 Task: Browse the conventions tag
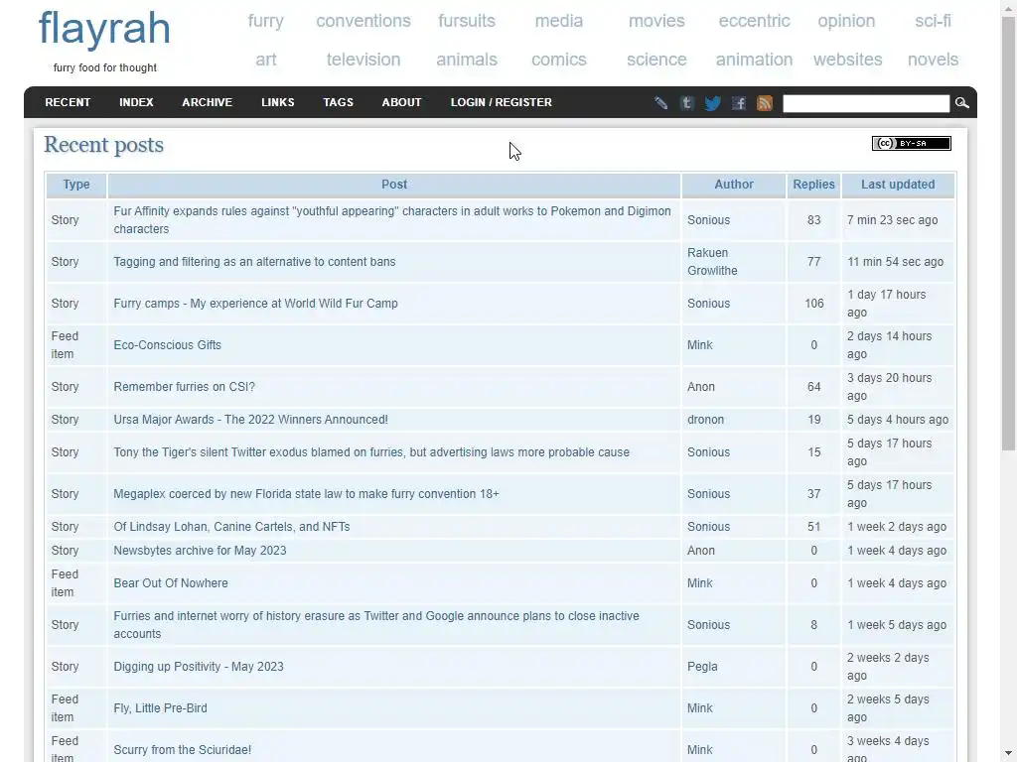[363, 21]
